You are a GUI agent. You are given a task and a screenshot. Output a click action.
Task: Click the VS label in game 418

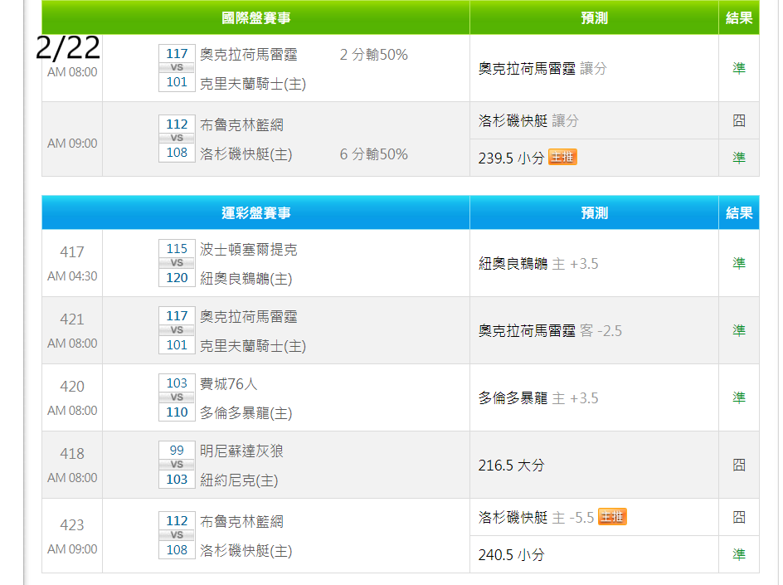point(177,464)
